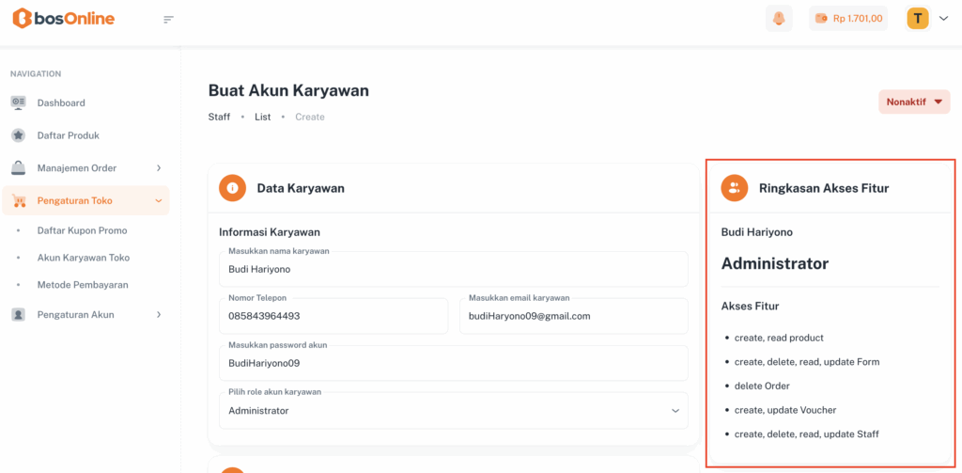Click the List breadcrumb link
962x473 pixels.
(262, 118)
